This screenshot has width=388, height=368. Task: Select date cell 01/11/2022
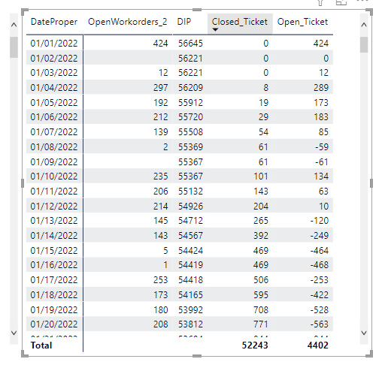pyautogui.click(x=54, y=192)
